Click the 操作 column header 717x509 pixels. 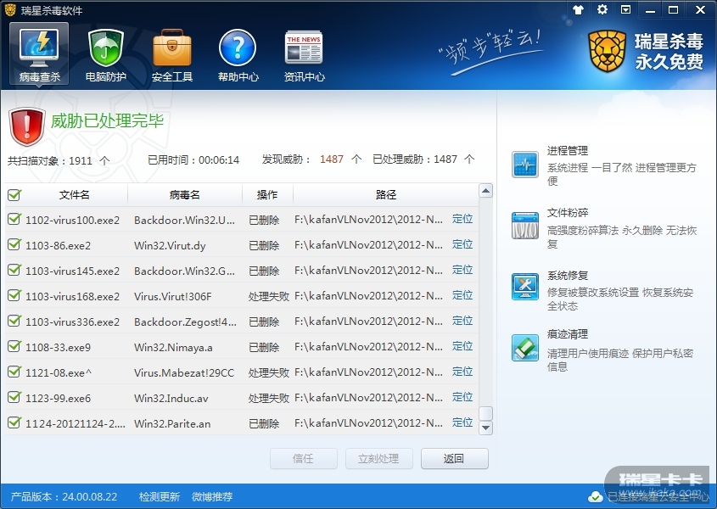(x=267, y=195)
